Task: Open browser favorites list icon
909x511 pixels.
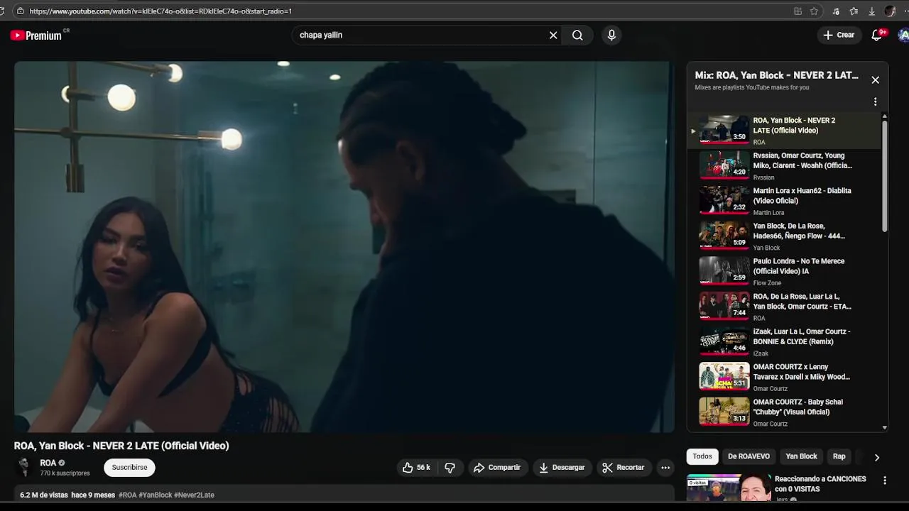Action: [854, 11]
